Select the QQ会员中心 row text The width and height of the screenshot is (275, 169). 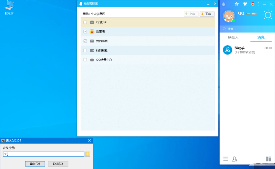[104, 60]
